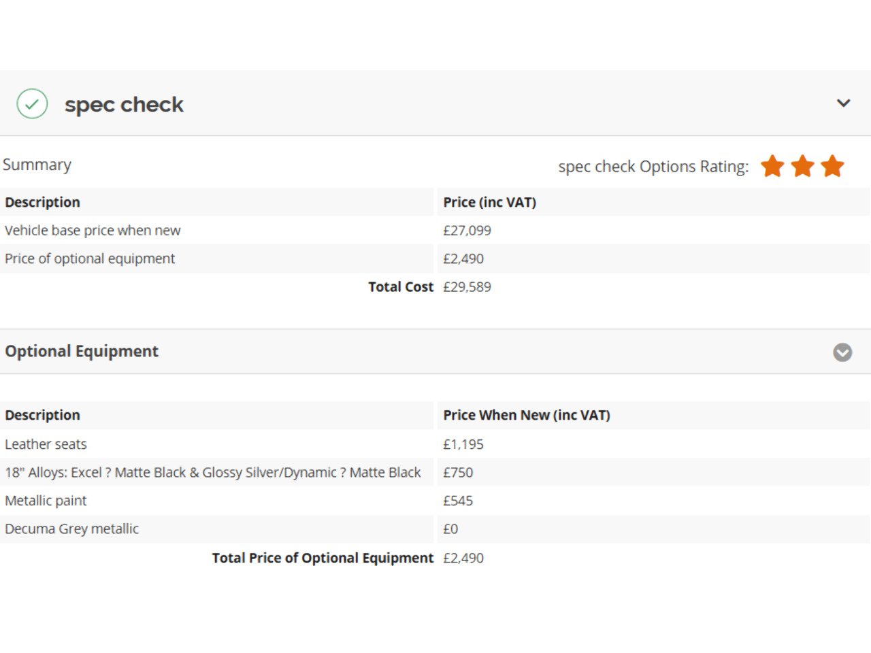Click the Total Price of Optional Equipment label

323,558
